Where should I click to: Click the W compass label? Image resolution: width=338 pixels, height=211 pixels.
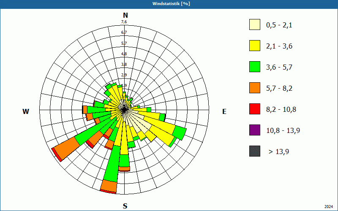26,111
